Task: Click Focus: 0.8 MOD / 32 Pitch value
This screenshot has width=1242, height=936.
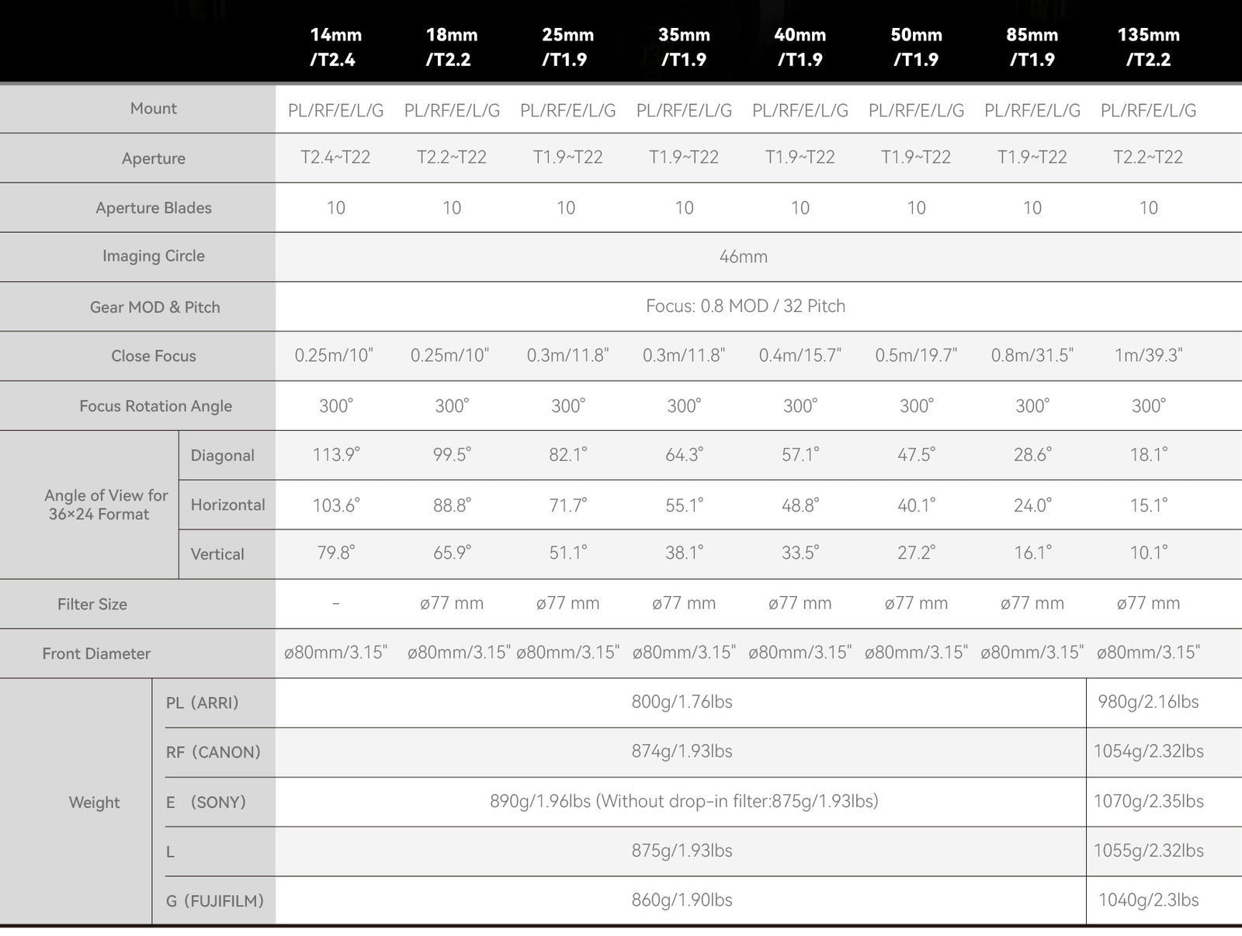Action: pyautogui.click(x=745, y=306)
